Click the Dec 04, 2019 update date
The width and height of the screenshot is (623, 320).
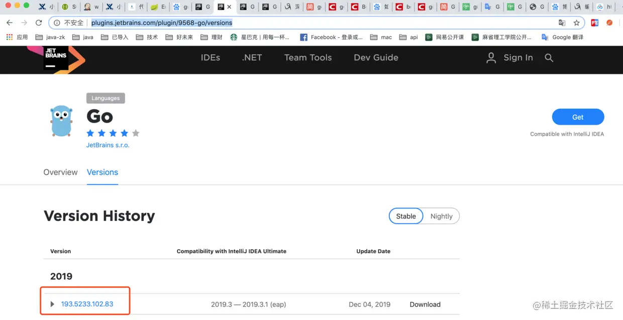tap(369, 304)
